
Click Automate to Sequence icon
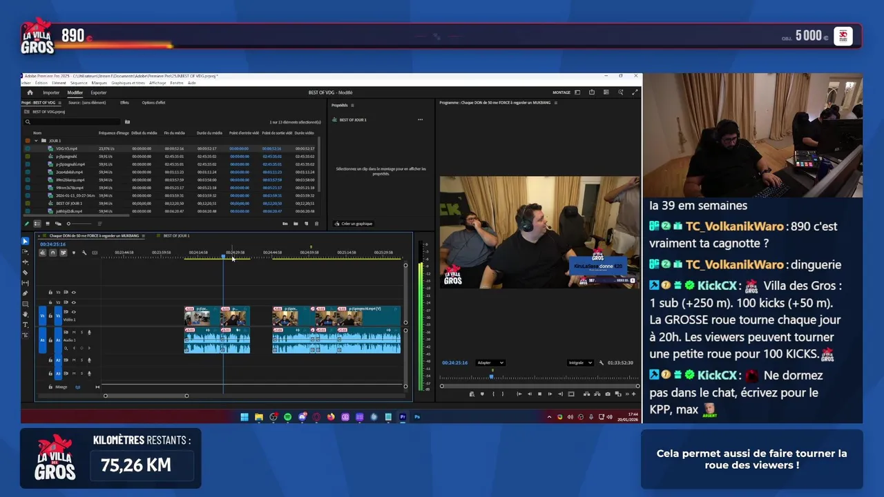coord(285,224)
